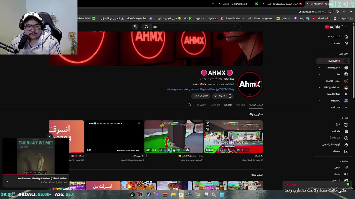Screen dimensions: 355x199
Task: Expand Show more subscriptions chevron
Action: coord(346,107)
